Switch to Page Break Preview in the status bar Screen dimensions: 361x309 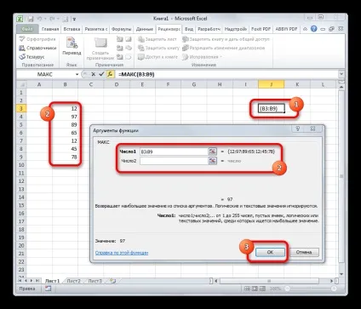(262, 289)
